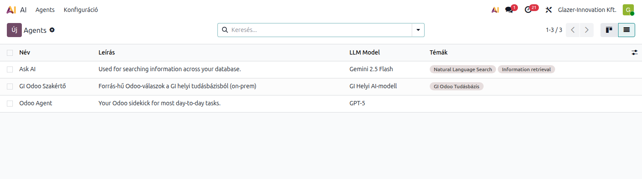Open the Agents menu

(45, 10)
